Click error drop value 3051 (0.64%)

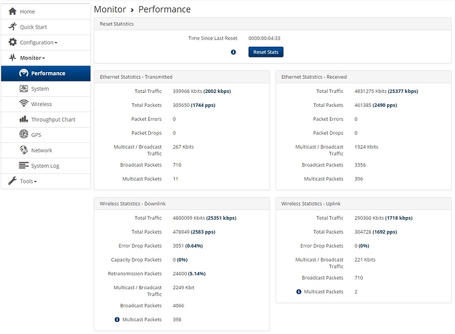pyautogui.click(x=187, y=246)
